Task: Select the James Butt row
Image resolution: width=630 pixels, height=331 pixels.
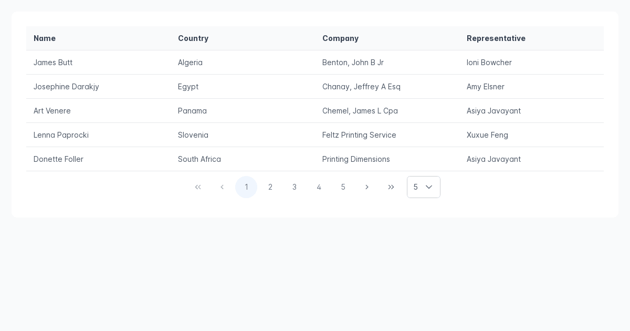Action: 52,63
